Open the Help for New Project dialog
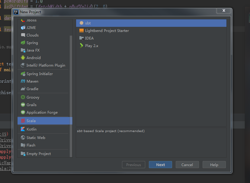 (x=214, y=165)
